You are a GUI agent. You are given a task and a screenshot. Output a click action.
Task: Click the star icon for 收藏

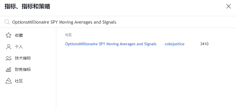9,35
